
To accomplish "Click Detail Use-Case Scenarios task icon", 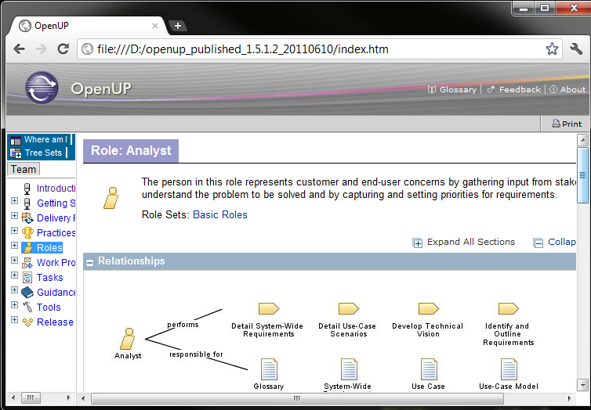I will [349, 309].
